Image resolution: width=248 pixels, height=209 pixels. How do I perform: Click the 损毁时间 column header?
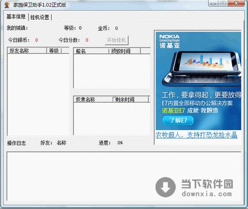click(124, 51)
